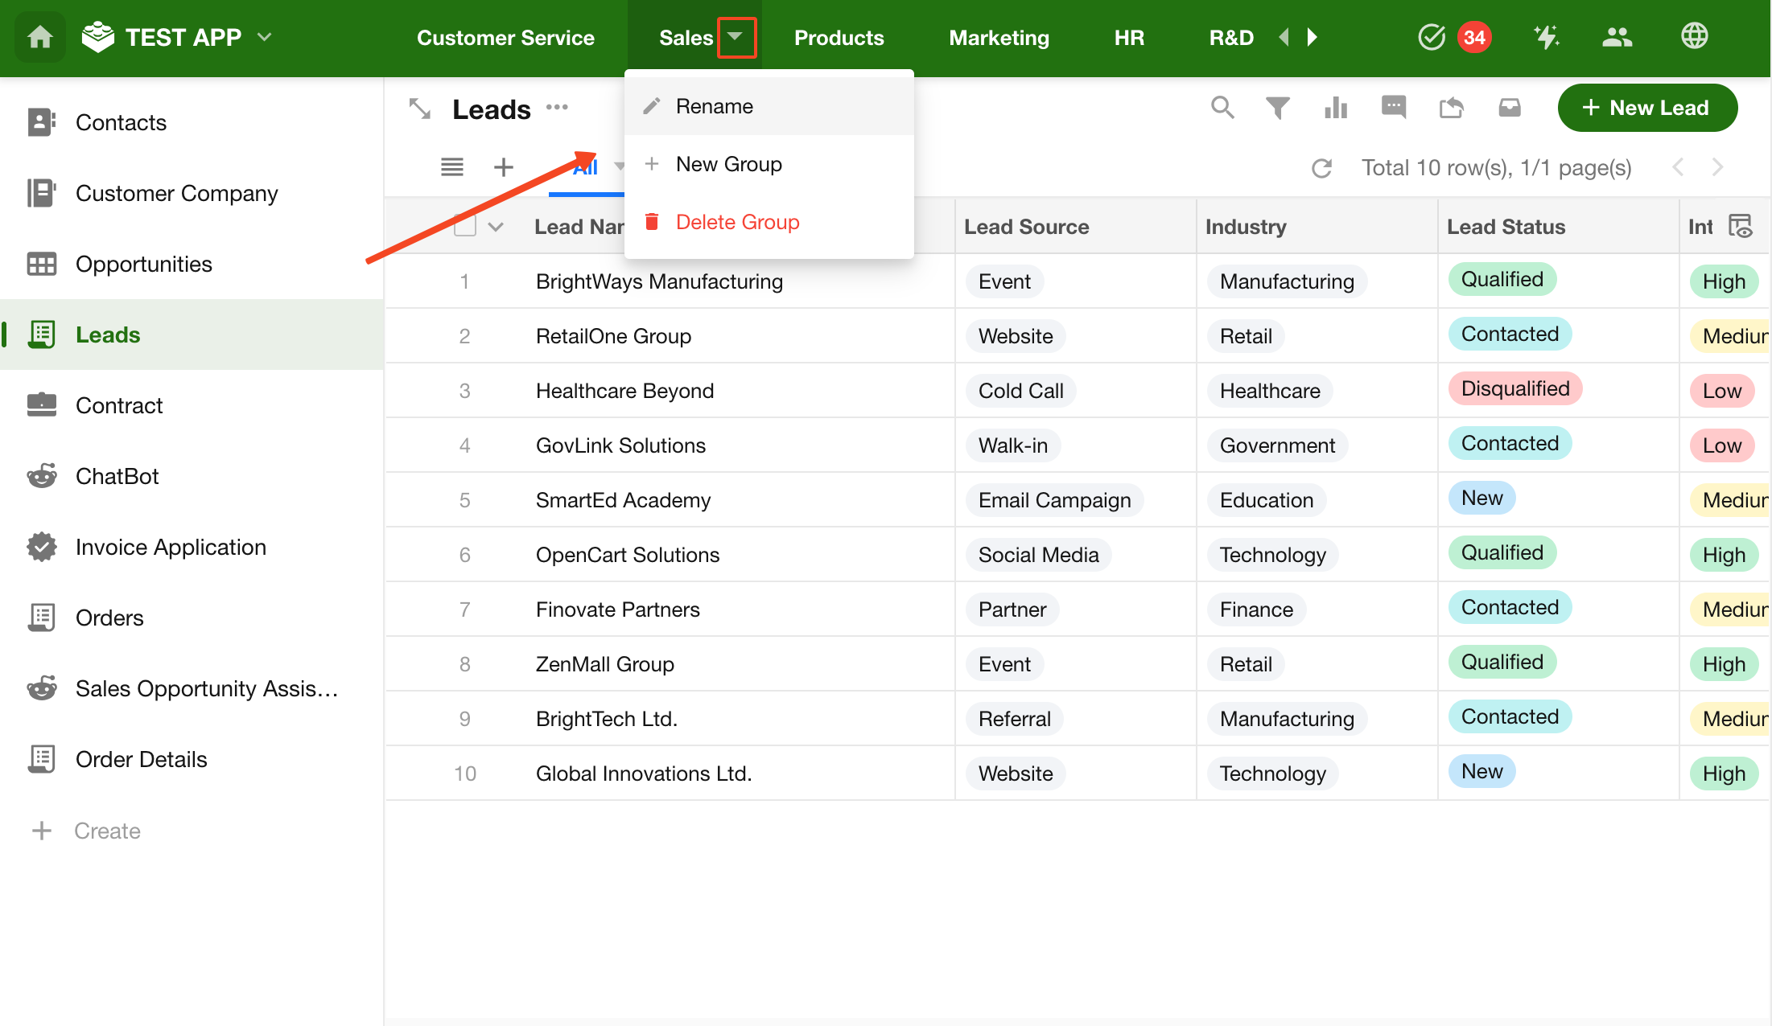Click the search magnifier icon
Image resolution: width=1772 pixels, height=1026 pixels.
(x=1222, y=108)
